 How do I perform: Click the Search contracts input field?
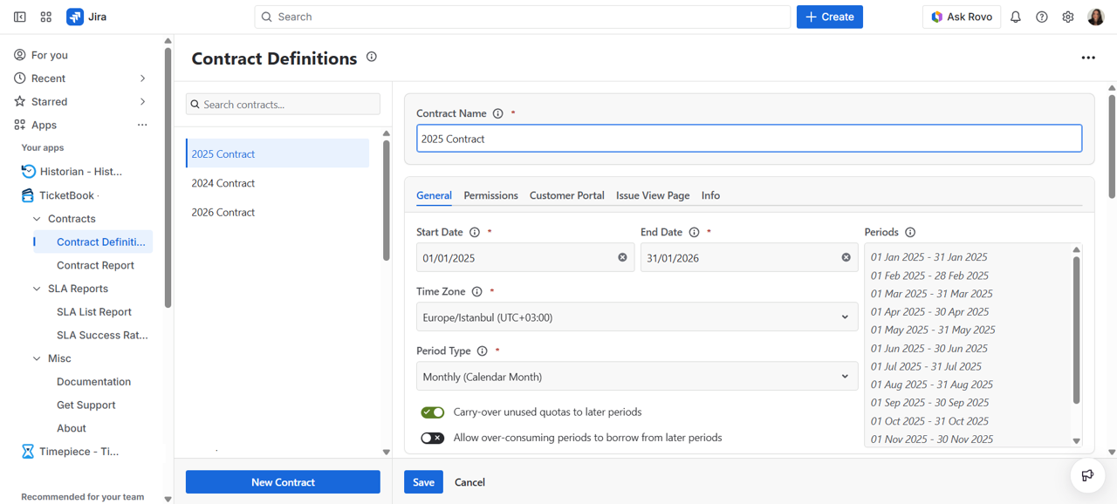pyautogui.click(x=283, y=104)
